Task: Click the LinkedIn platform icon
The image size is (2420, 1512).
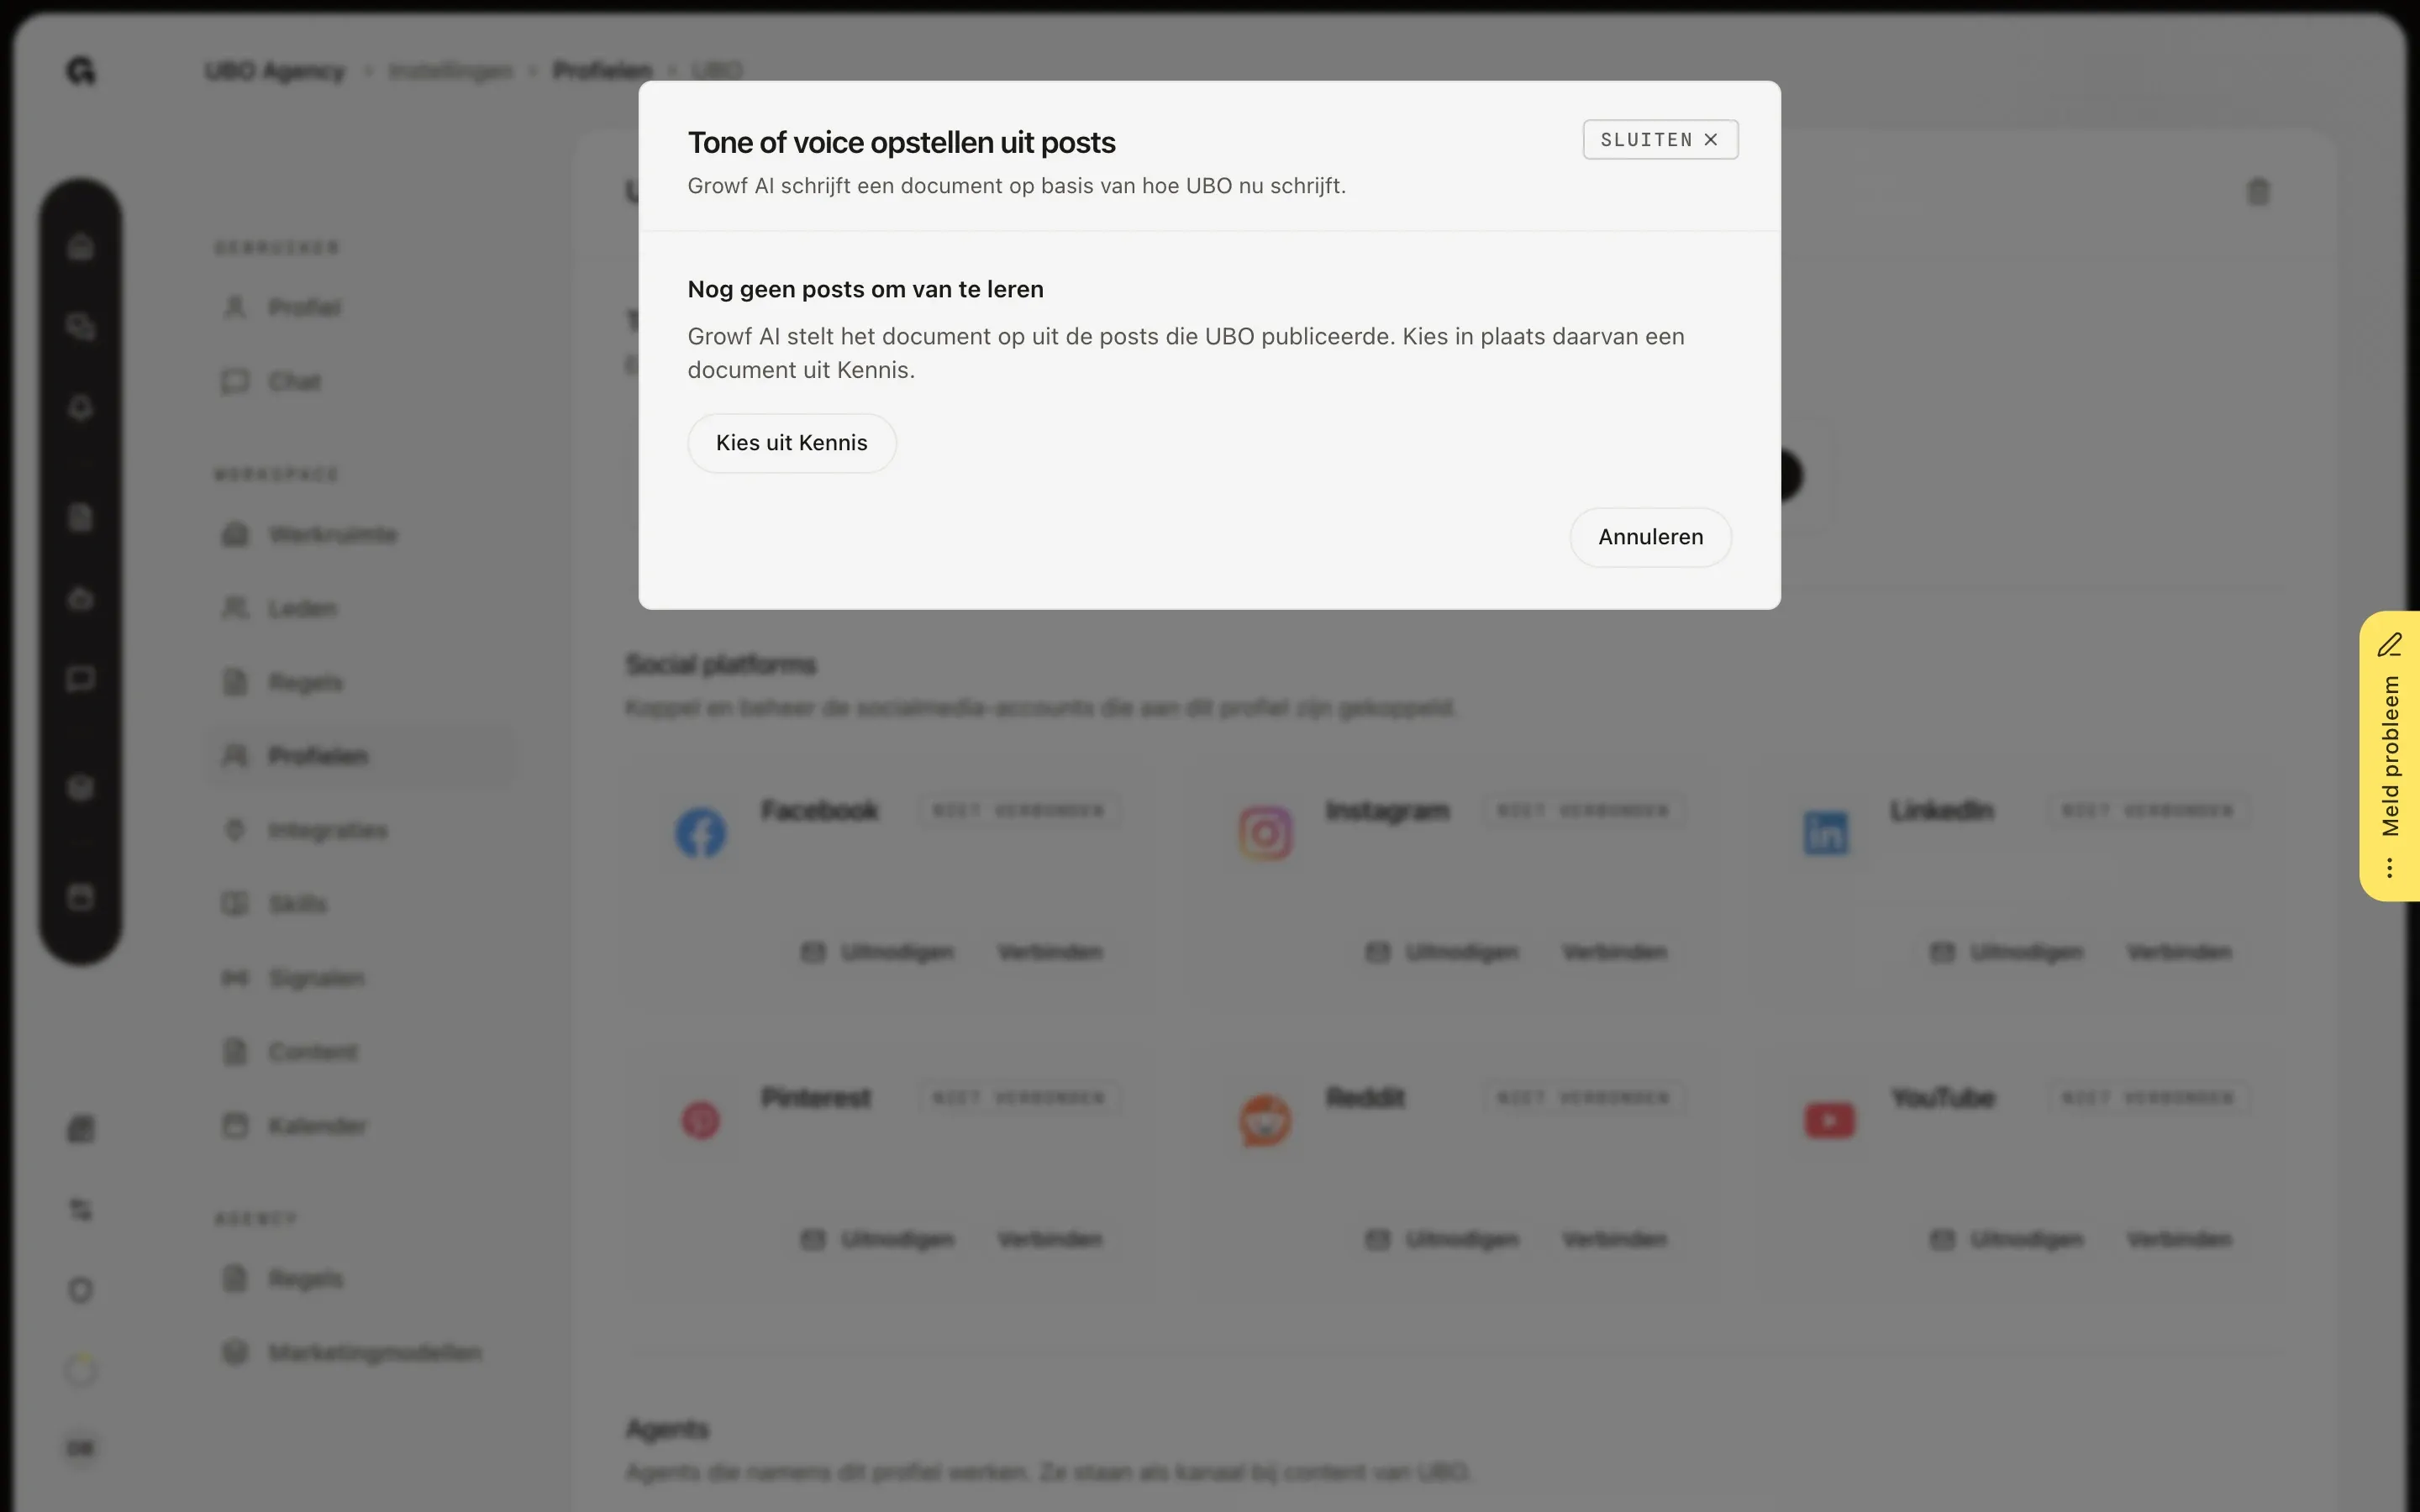Action: pyautogui.click(x=1826, y=833)
